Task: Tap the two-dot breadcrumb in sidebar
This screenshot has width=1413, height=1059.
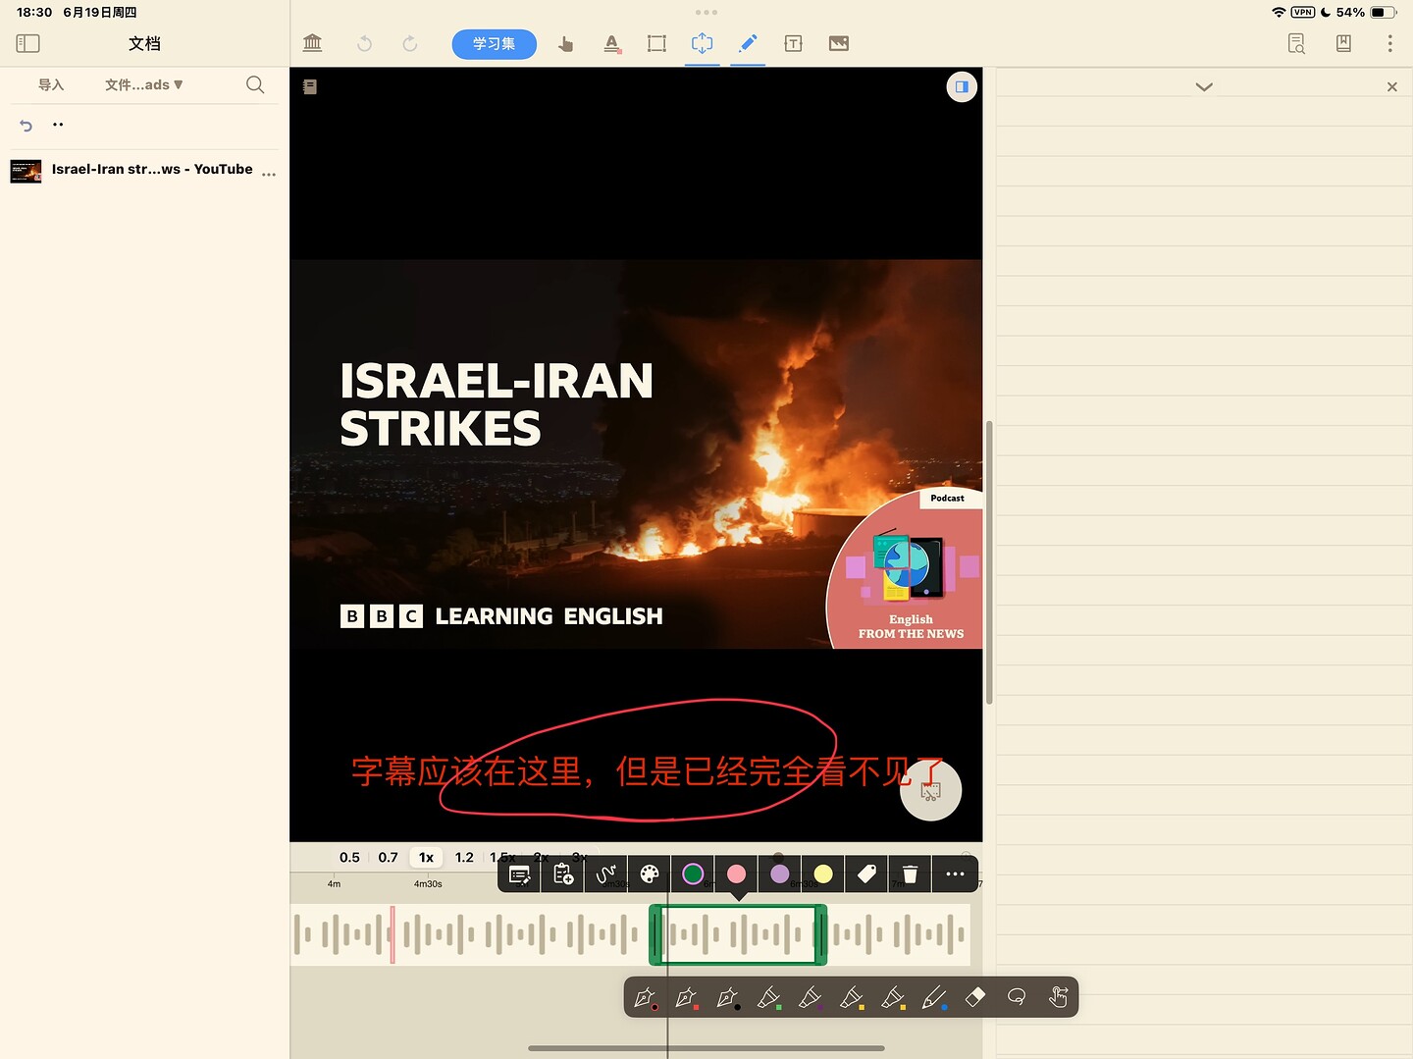Action: coord(58,125)
